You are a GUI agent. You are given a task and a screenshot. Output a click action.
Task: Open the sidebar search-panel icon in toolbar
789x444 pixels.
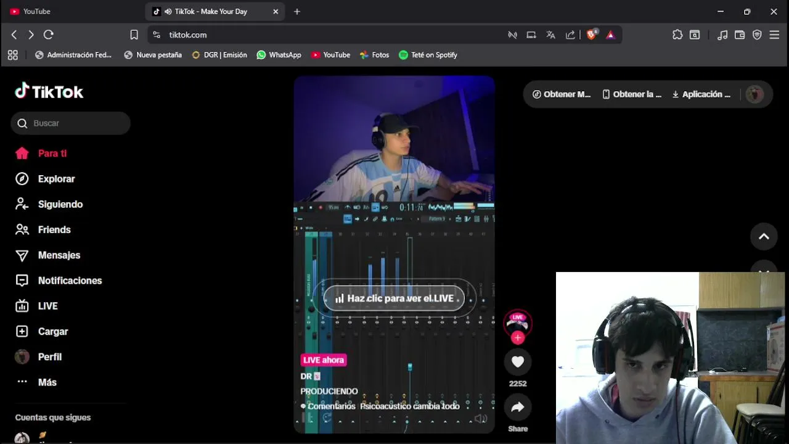695,35
